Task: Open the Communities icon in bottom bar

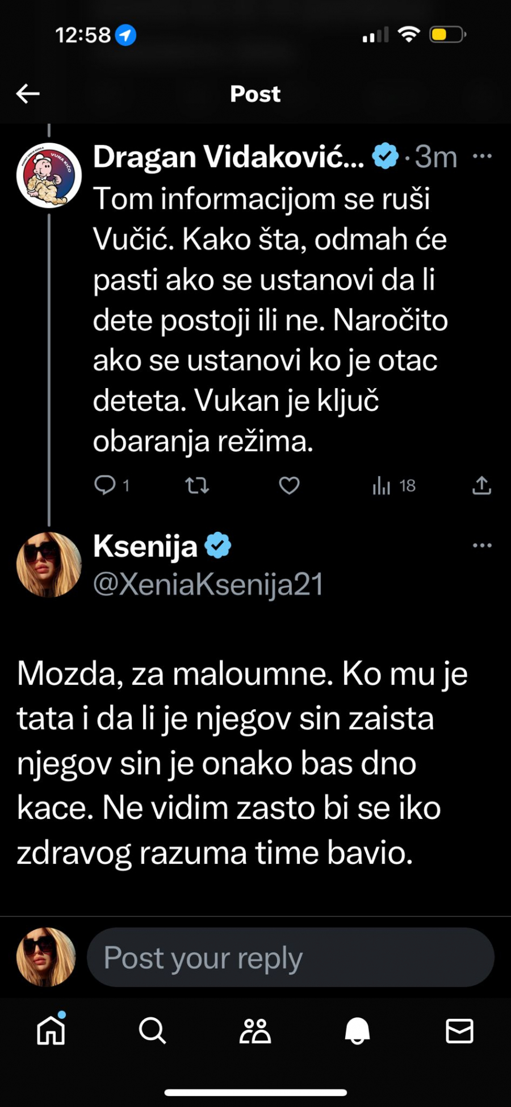Action: tap(255, 1033)
